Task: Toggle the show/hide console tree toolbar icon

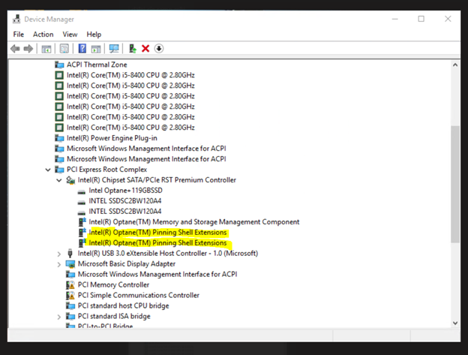Action: click(46, 49)
